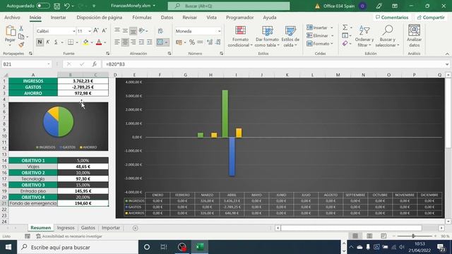Click the Increase decimals icon

210,42
